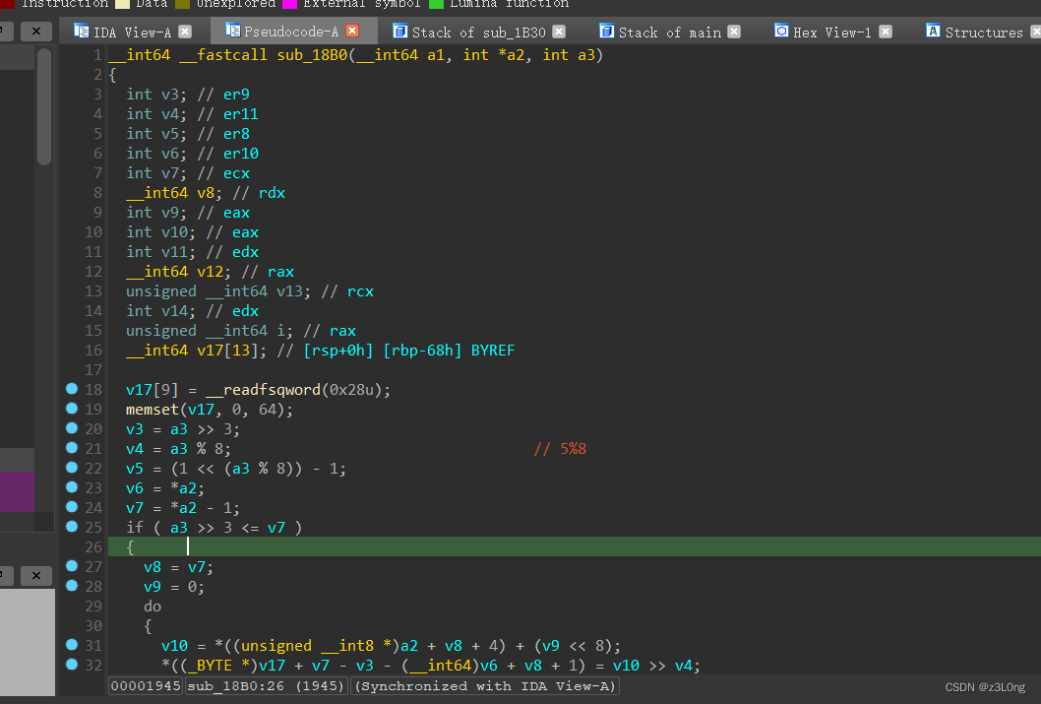Click the IDA View-A tab icon
This screenshot has width=1041, height=704.
click(x=80, y=31)
